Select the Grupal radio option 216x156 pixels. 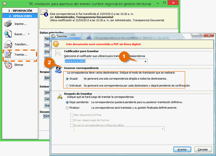click(67, 79)
